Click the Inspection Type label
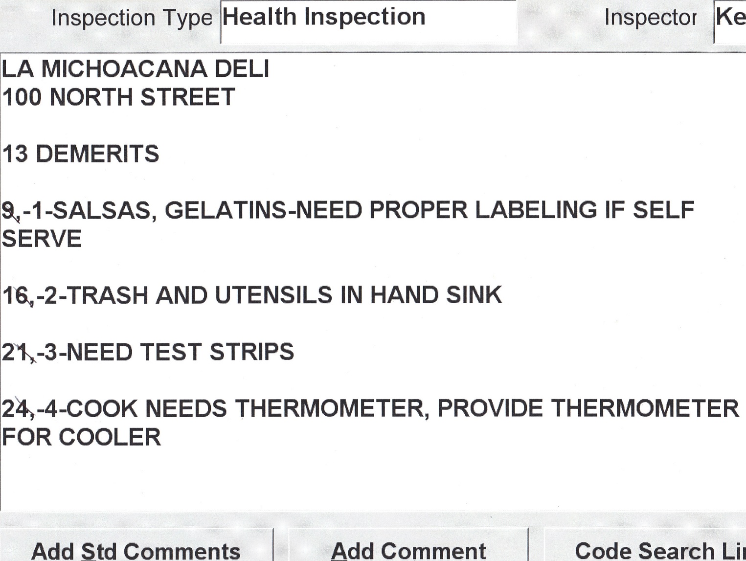 click(132, 19)
